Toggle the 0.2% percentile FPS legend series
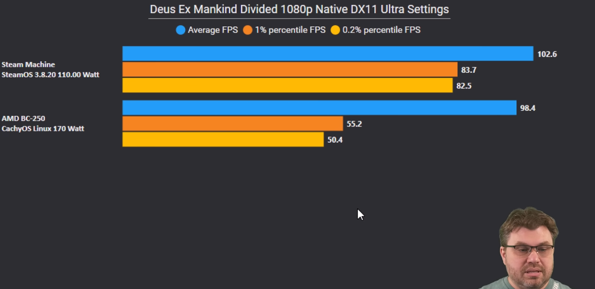Viewport: 595px width, 289px height. click(376, 30)
